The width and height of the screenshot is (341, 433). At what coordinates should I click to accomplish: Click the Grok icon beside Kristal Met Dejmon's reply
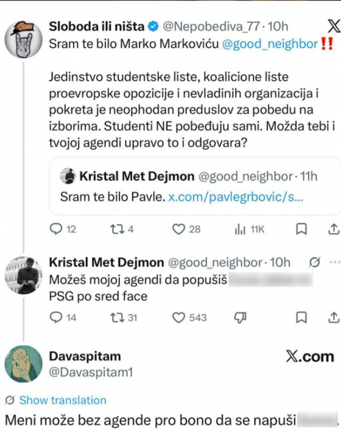pyautogui.click(x=316, y=262)
